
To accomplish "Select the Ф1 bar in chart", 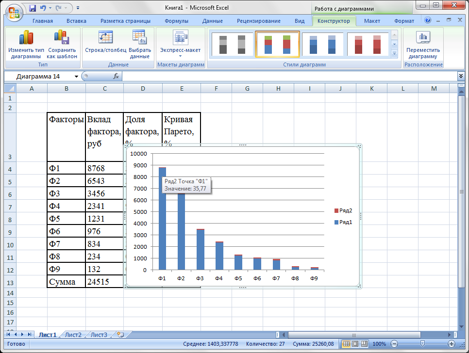I will [162, 219].
